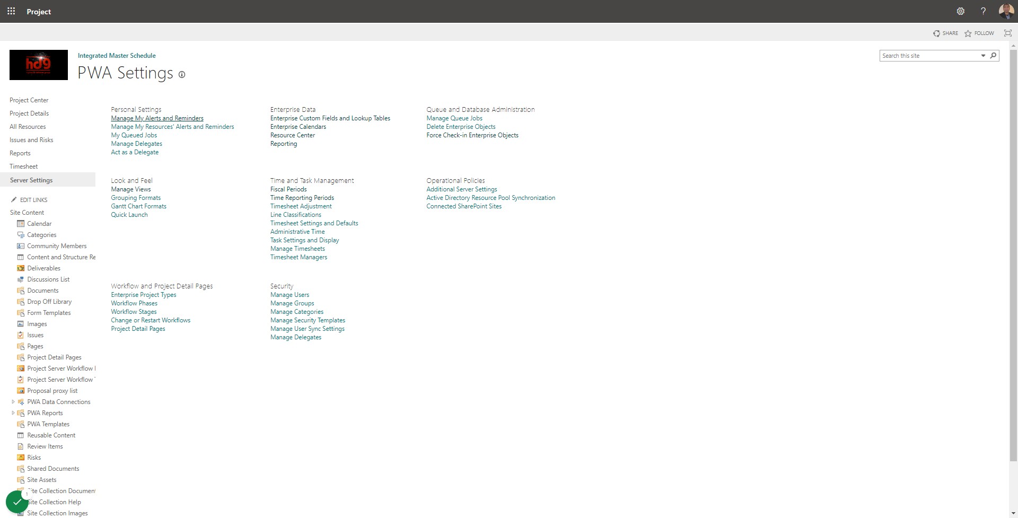
Task: Open Act as a Delegate link
Action: point(135,152)
